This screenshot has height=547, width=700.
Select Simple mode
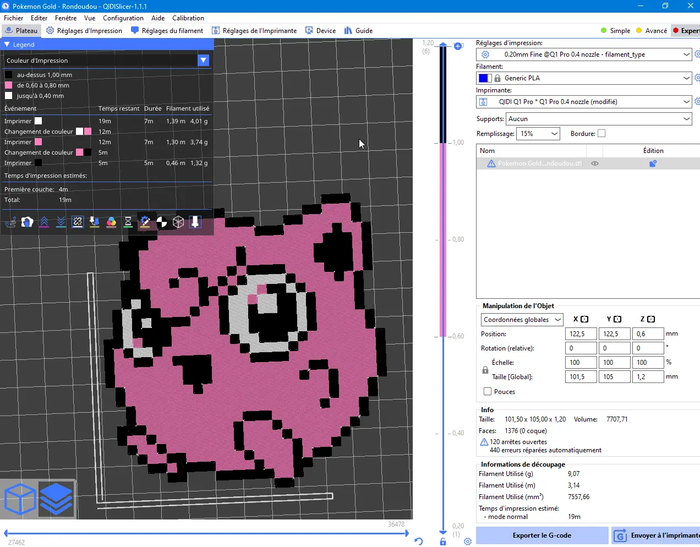pos(615,31)
